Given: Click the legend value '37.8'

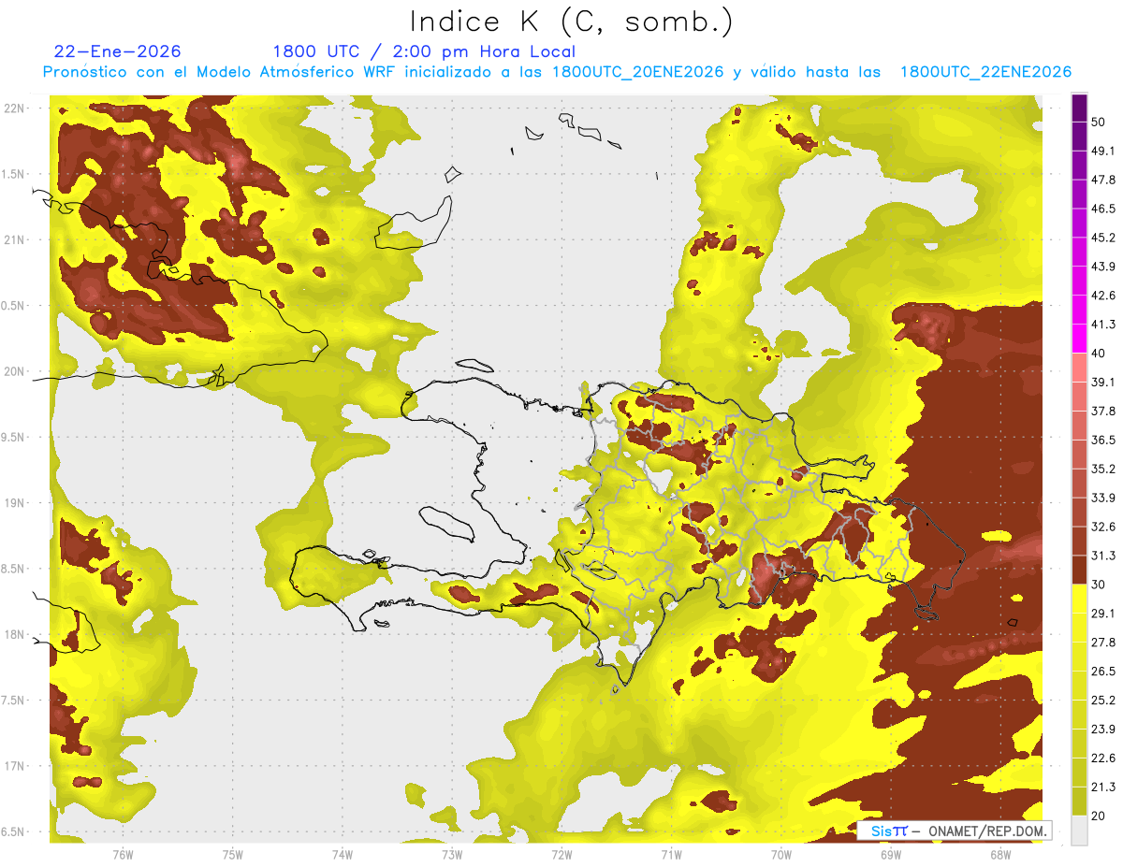Looking at the screenshot, I should click(1103, 412).
